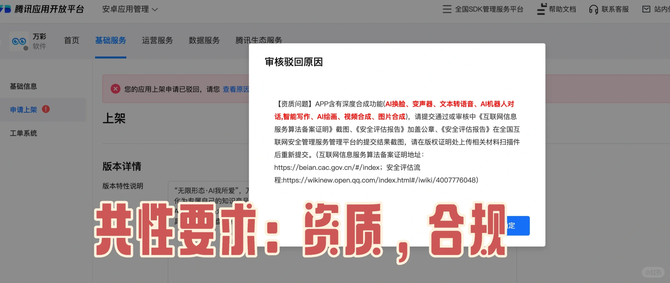Screen dimensions: 670x283
Task: Open the 数据服务 tab
Action: [204, 40]
